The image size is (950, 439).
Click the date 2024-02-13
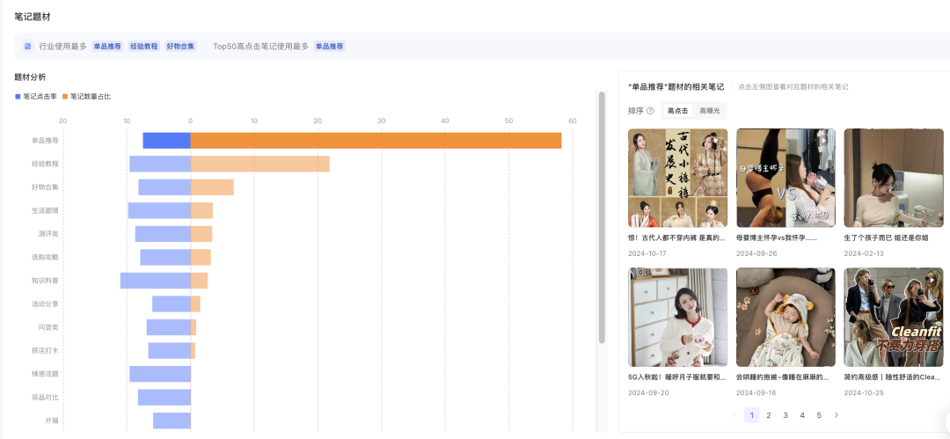tap(864, 253)
